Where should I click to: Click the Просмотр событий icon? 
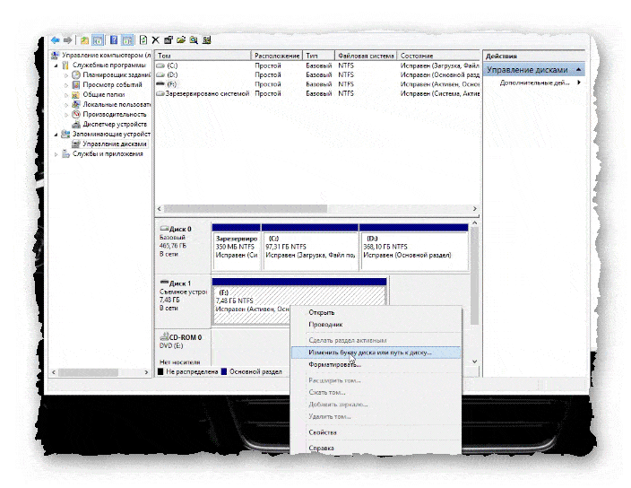[x=76, y=84]
